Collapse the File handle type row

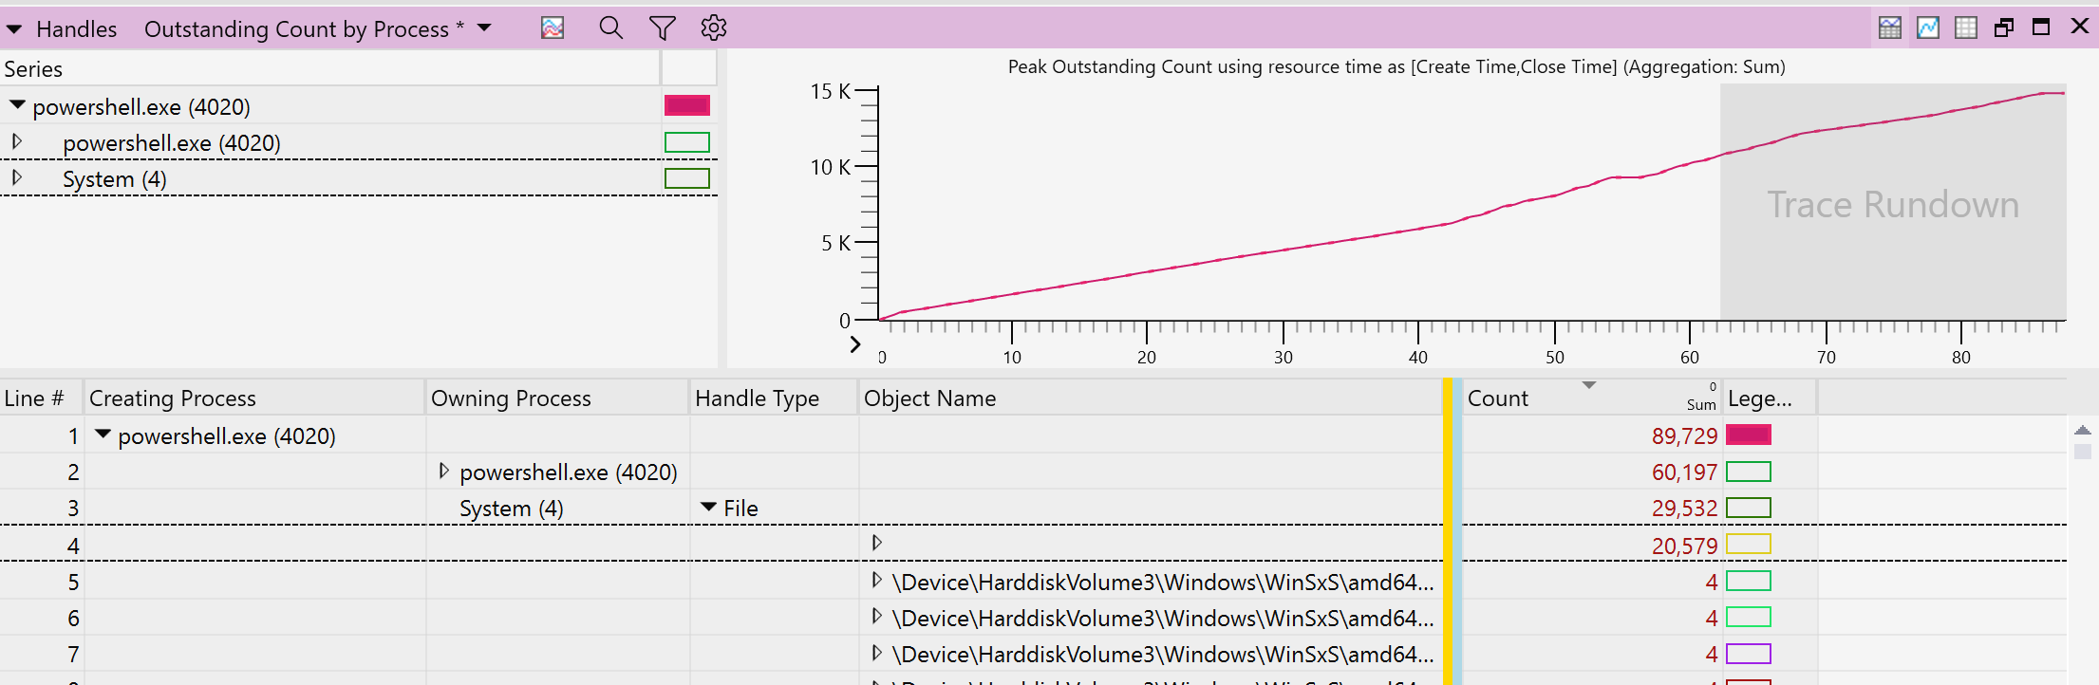coord(708,508)
